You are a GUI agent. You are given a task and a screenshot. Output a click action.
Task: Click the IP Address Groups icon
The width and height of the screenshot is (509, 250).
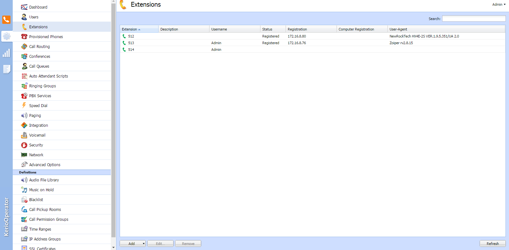tap(24, 239)
